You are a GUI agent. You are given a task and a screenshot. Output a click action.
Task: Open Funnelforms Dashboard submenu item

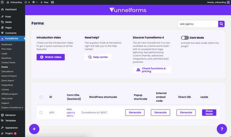point(7,44)
